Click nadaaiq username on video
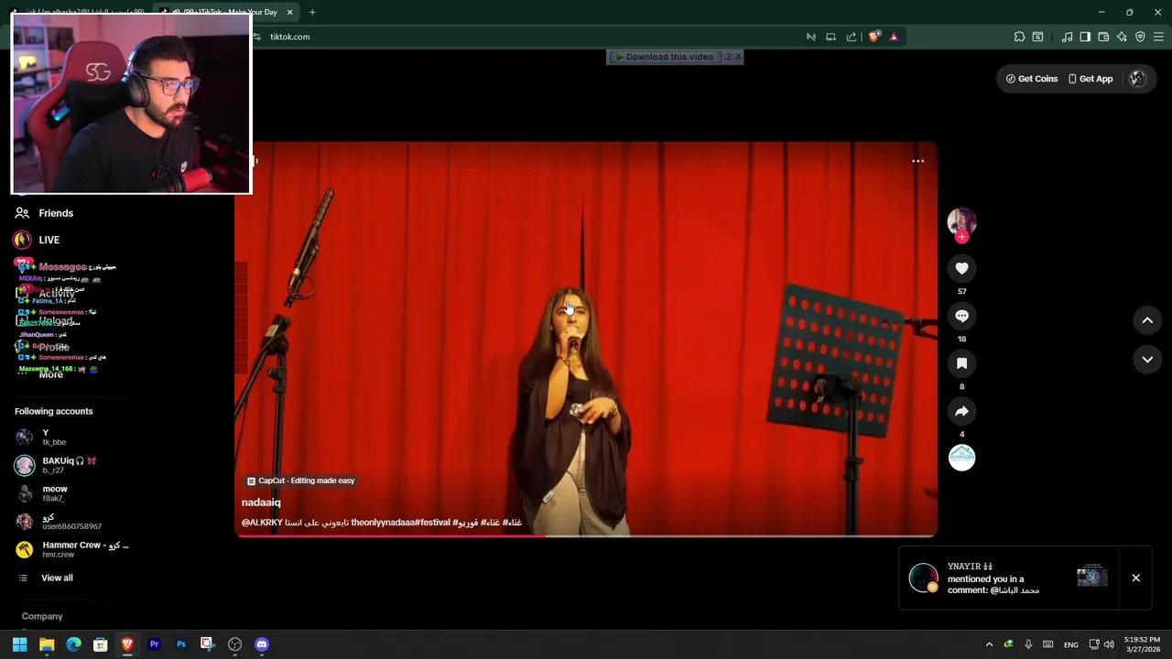This screenshot has height=659, width=1172. point(261,502)
